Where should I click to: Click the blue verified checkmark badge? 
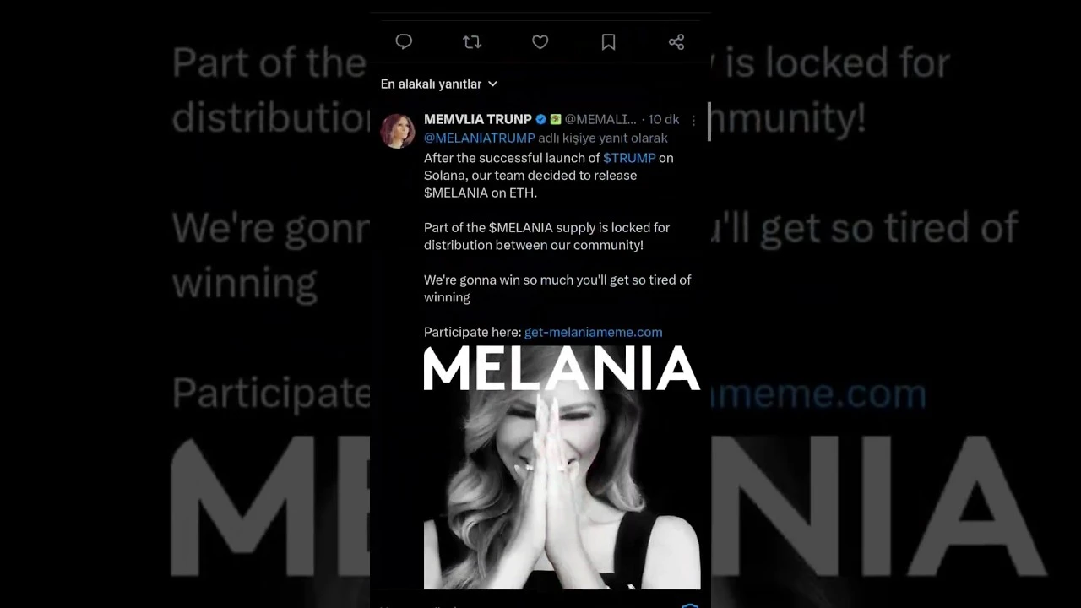541,120
